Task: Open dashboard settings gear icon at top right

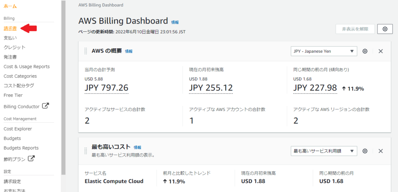Action: (x=385, y=29)
